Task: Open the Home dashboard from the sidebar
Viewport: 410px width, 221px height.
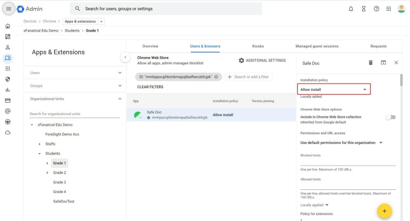Action: click(x=8, y=26)
